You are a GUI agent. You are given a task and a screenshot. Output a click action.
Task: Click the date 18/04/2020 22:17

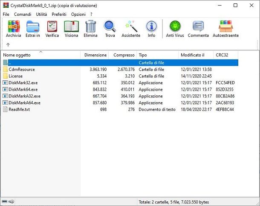coord(196,109)
